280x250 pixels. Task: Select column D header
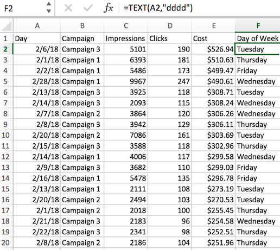pyautogui.click(x=170, y=26)
